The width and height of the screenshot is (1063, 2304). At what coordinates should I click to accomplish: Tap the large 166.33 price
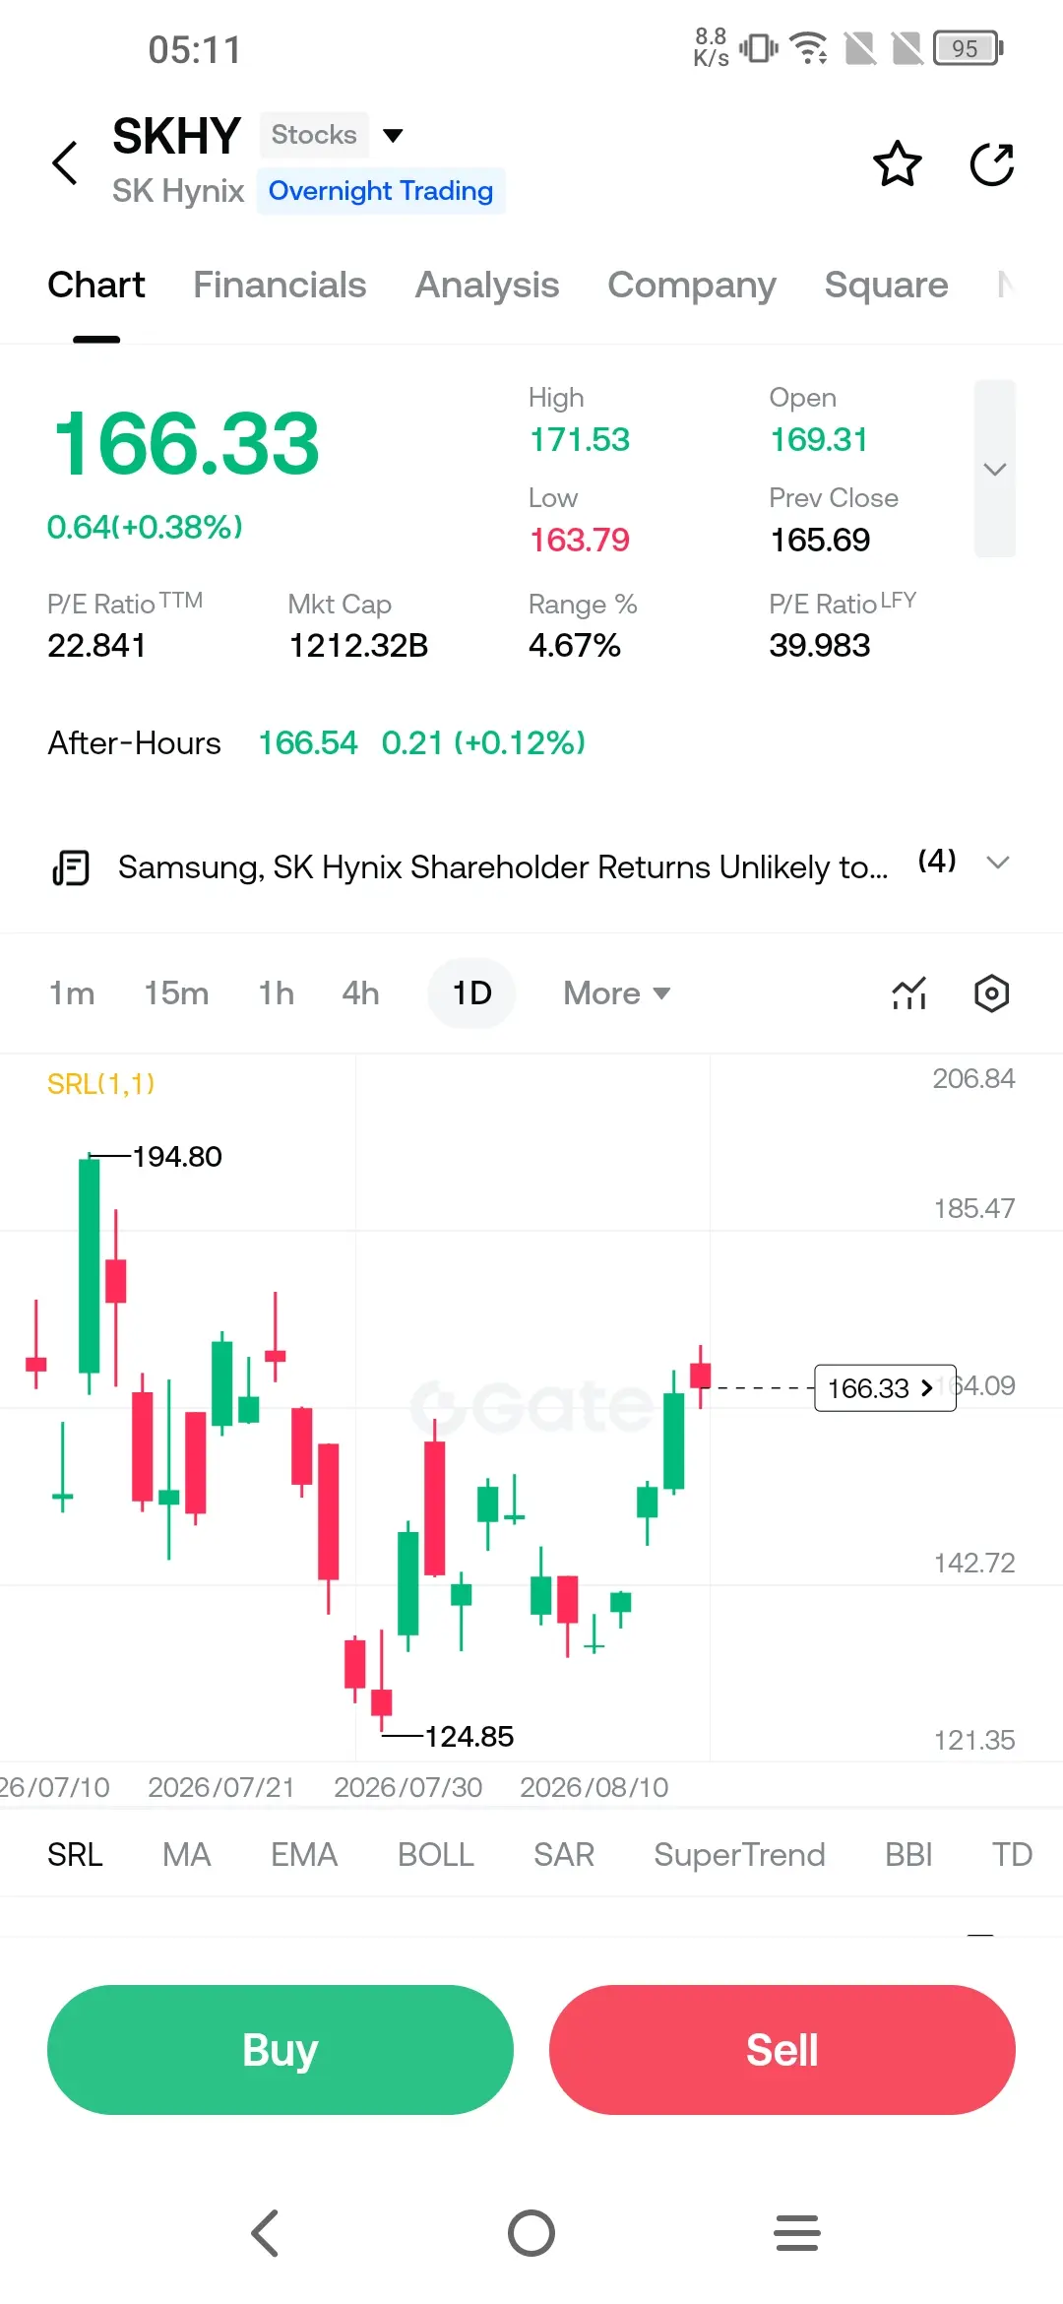187,444
